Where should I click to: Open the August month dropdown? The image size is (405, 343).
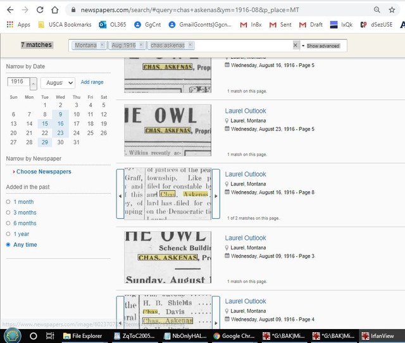click(x=58, y=83)
